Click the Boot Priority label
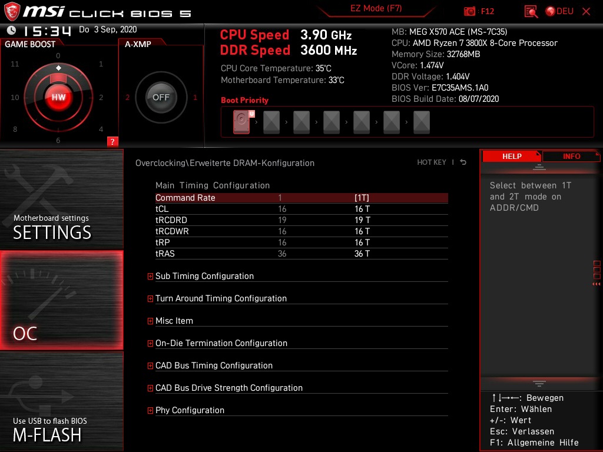 pos(244,100)
